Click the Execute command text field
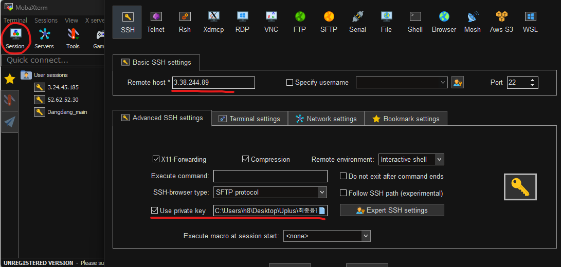The height and width of the screenshot is (267, 561). (x=270, y=176)
